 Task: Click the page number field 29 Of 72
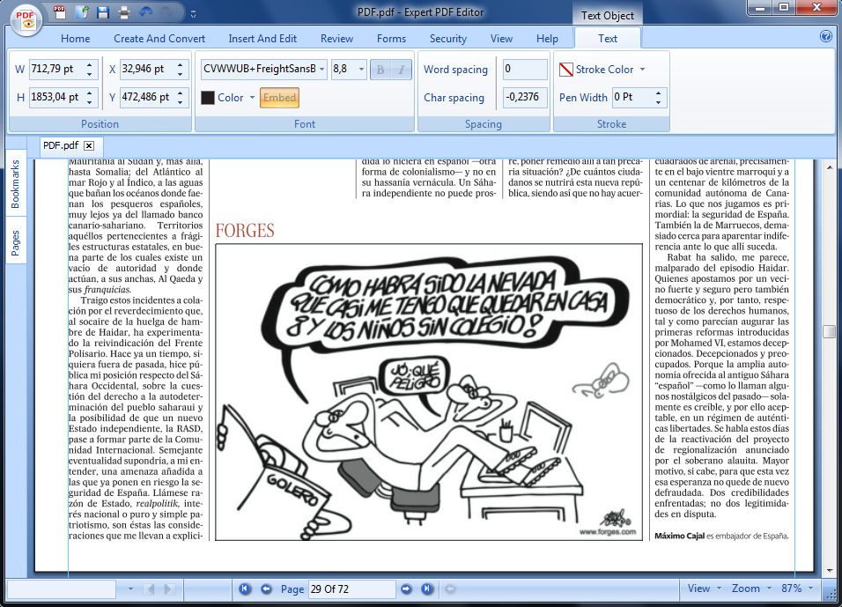(x=351, y=589)
